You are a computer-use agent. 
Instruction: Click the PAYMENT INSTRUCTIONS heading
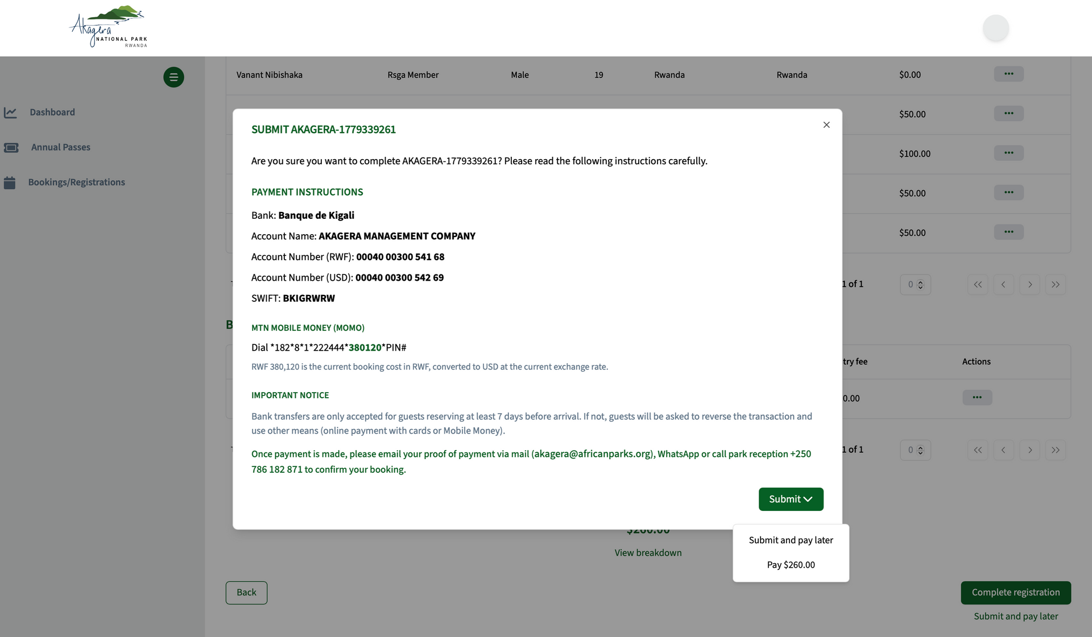pos(307,192)
